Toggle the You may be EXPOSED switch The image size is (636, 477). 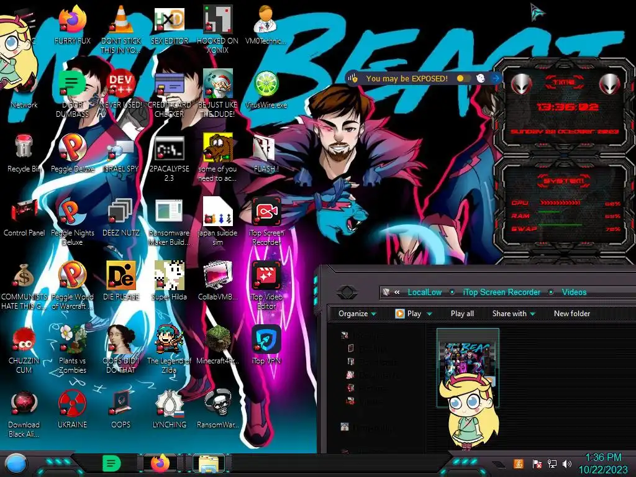(463, 78)
